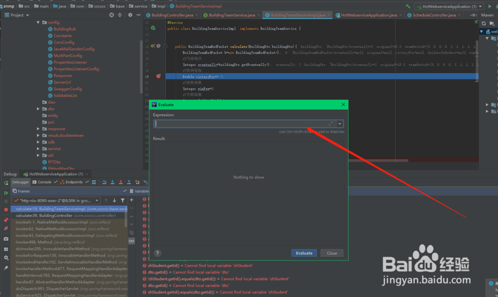This screenshot has width=498, height=297.
Task: Hide the Project panel with minus icon
Action: point(138,15)
